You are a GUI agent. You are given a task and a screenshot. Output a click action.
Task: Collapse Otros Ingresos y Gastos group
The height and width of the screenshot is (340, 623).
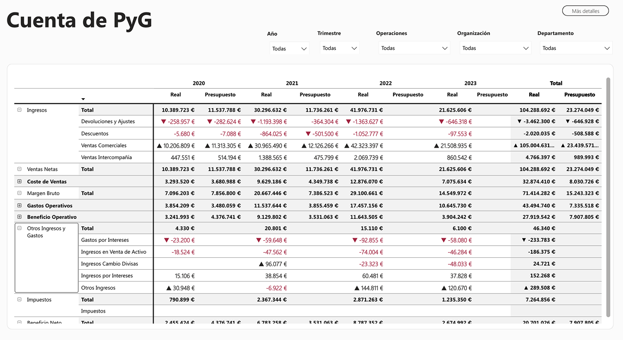pos(19,228)
